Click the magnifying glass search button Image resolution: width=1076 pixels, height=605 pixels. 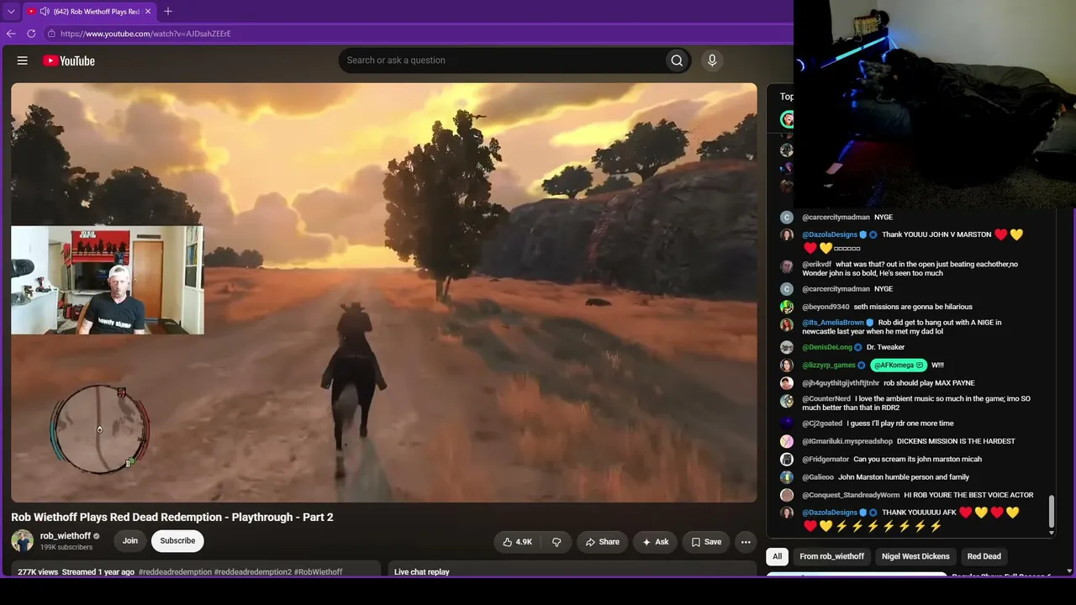(677, 60)
